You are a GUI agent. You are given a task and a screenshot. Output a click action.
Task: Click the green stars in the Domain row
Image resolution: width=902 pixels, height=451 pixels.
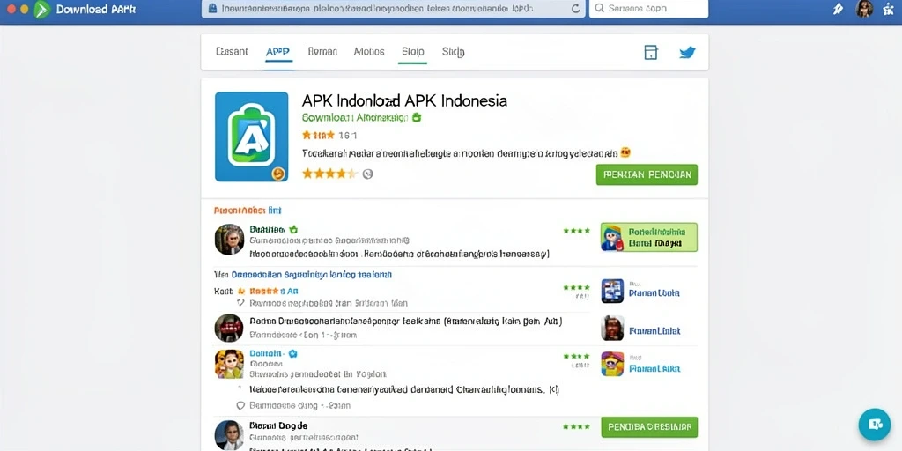pos(576,356)
